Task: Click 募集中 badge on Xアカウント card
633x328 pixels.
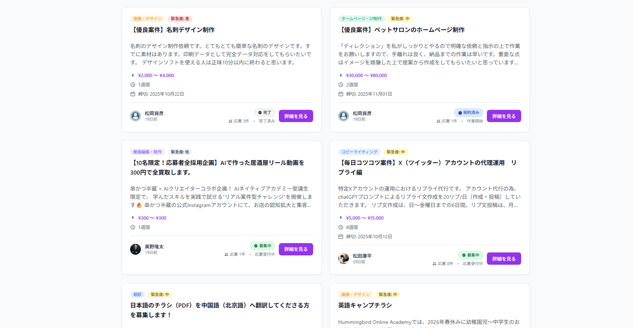Action: [470, 255]
